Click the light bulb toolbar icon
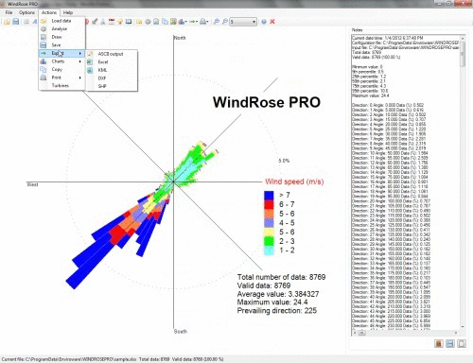The height and width of the screenshot is (363, 473). (120, 22)
